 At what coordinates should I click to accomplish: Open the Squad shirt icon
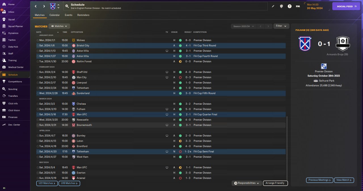click(4, 19)
